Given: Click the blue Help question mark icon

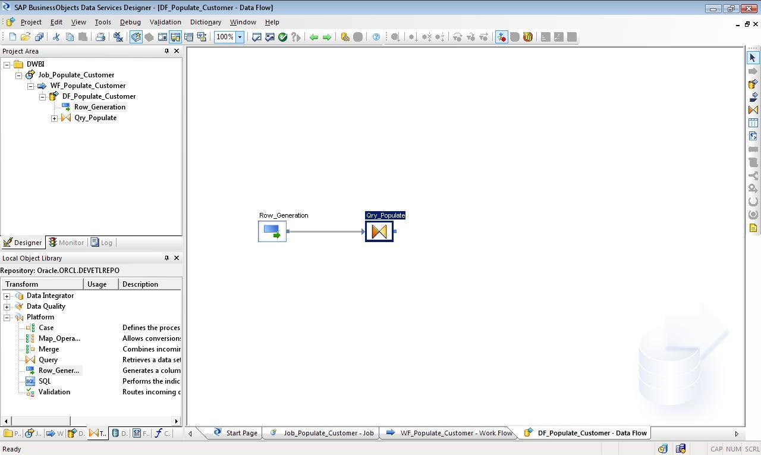Looking at the screenshot, I should pyautogui.click(x=376, y=37).
